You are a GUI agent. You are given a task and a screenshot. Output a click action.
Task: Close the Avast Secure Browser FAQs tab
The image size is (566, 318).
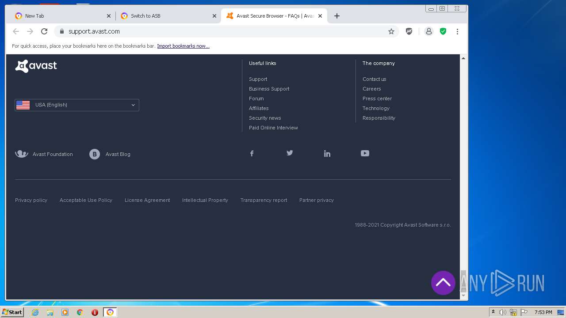tap(320, 16)
